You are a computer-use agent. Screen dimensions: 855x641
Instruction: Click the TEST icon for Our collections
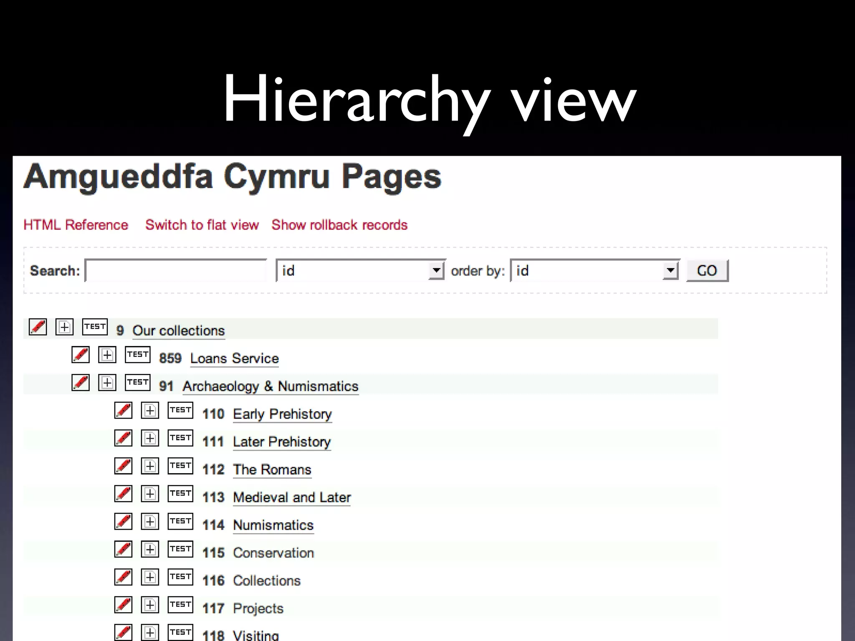click(x=95, y=327)
